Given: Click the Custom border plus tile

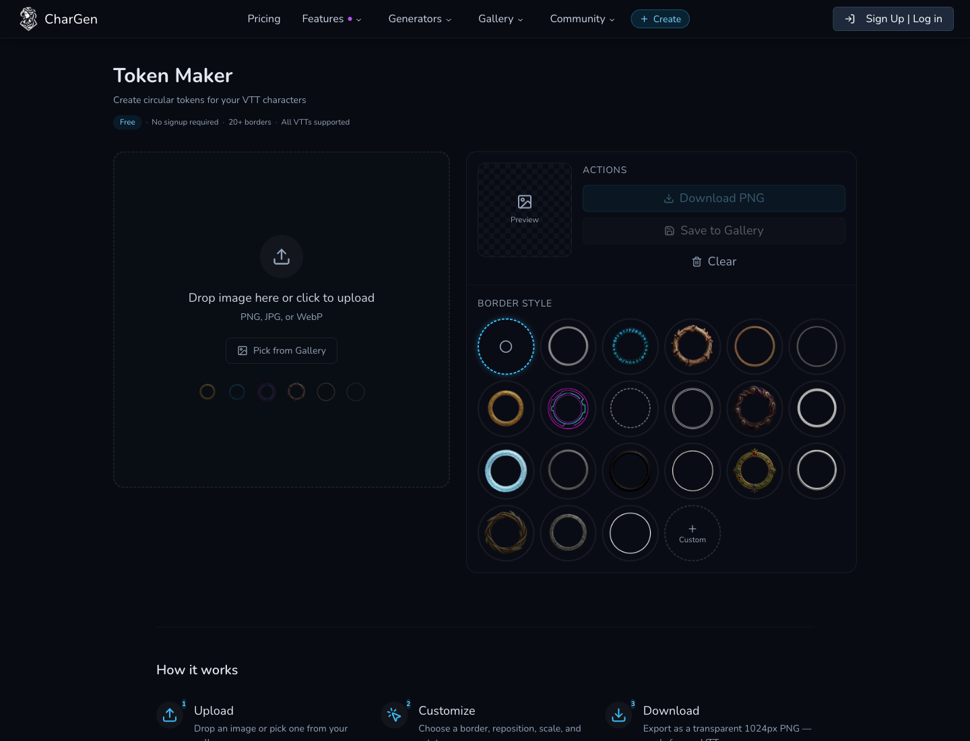Looking at the screenshot, I should click(692, 533).
